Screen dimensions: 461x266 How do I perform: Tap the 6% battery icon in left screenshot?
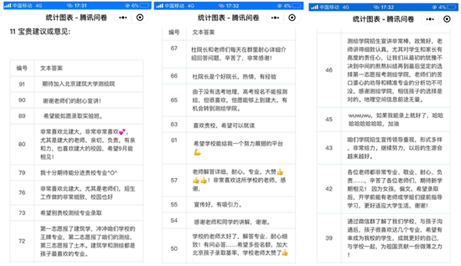145,6
